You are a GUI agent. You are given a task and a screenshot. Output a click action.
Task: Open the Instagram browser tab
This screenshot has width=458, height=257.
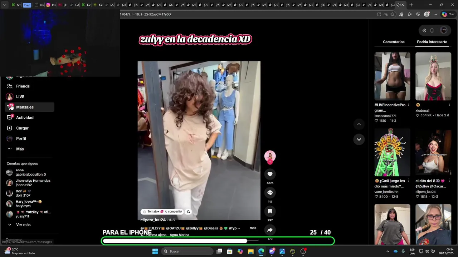[51, 5]
